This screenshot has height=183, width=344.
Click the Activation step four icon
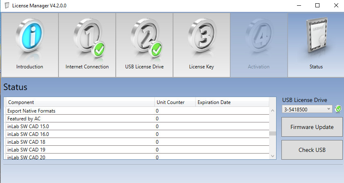(x=259, y=45)
